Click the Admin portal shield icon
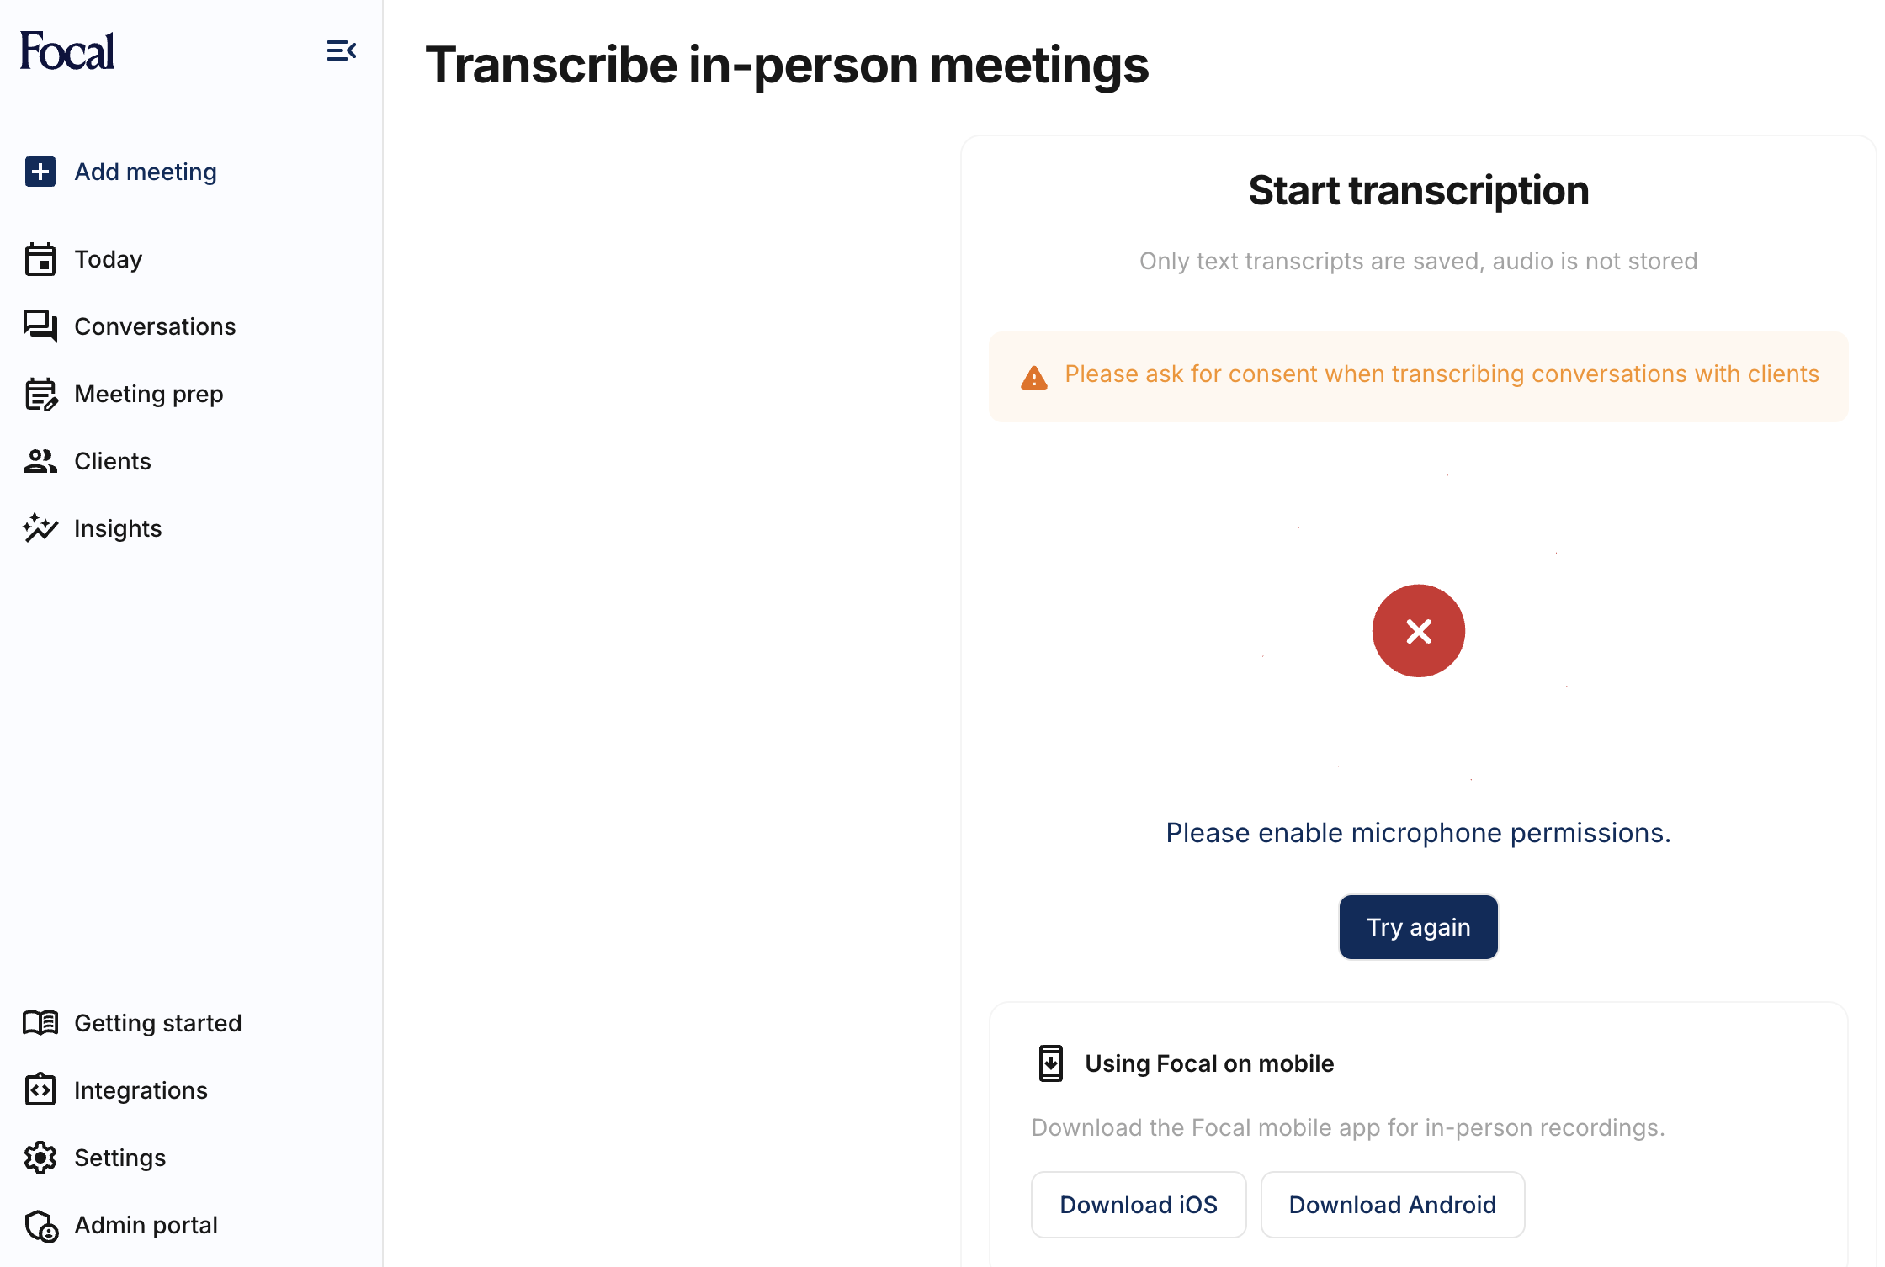The image size is (1885, 1267). (40, 1226)
